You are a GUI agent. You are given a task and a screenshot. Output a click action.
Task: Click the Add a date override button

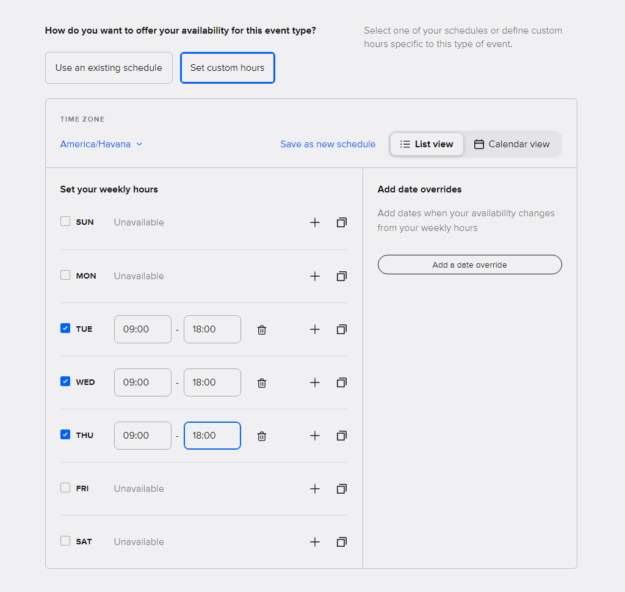click(470, 265)
